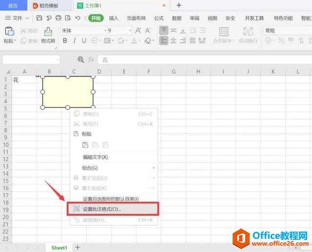The height and width of the screenshot is (252, 312).
Task: Open the 数据 ribbon tab
Action: [x=176, y=18]
